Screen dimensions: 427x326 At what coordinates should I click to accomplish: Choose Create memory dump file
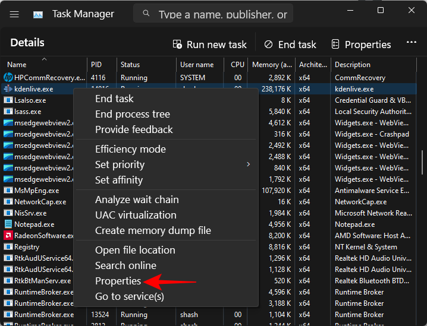153,230
